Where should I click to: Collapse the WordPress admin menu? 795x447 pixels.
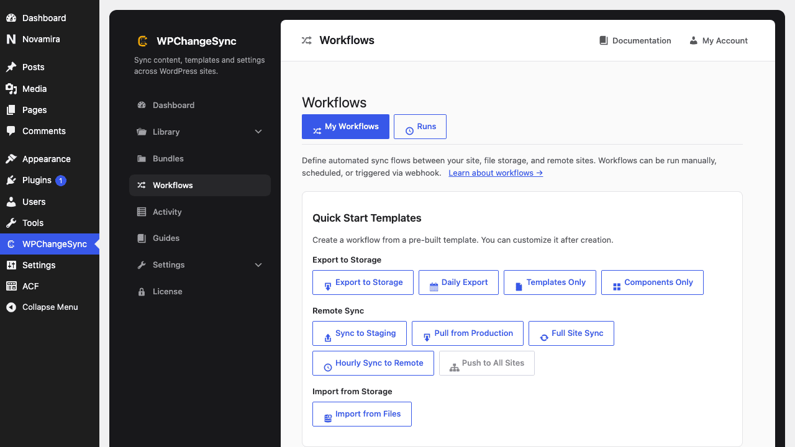[x=50, y=307]
